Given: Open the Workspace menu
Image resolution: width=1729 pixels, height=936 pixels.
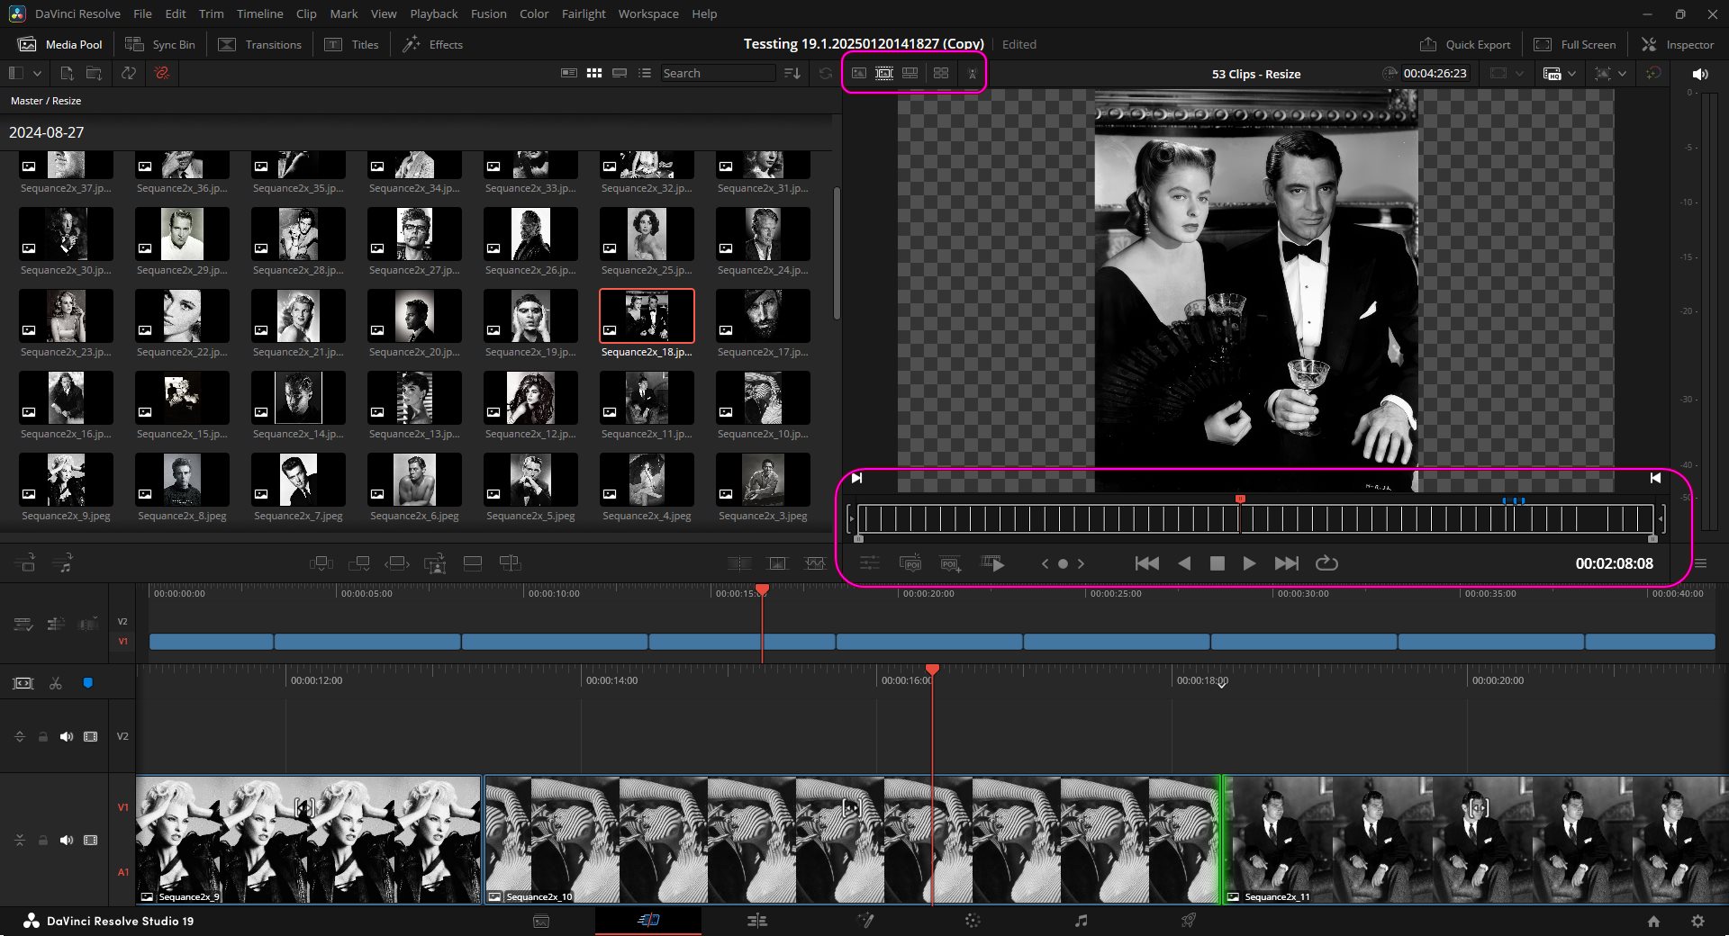Looking at the screenshot, I should (x=648, y=13).
